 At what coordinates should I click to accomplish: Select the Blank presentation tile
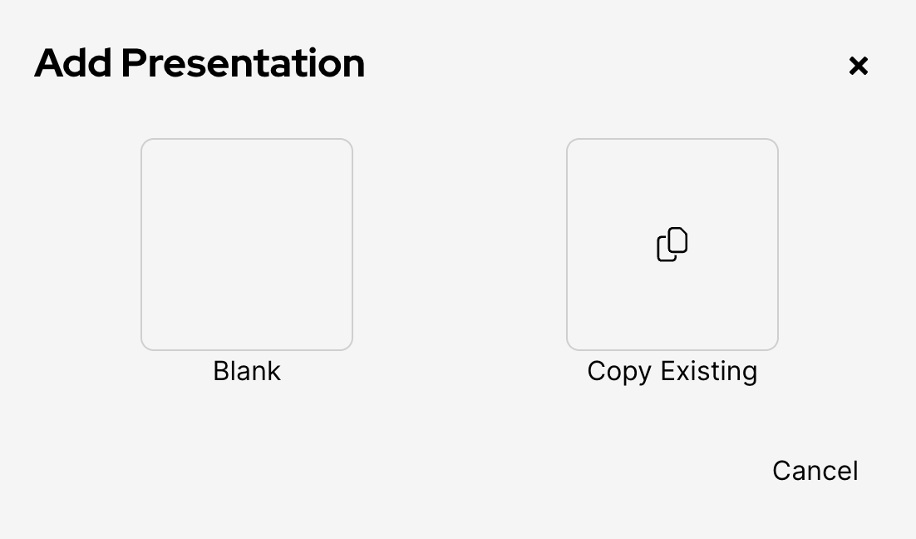[247, 245]
